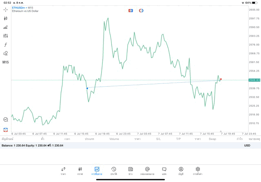The height and width of the screenshot is (182, 261).
Task: Open the indicators function list
Action: pyautogui.click(x=6, y=45)
